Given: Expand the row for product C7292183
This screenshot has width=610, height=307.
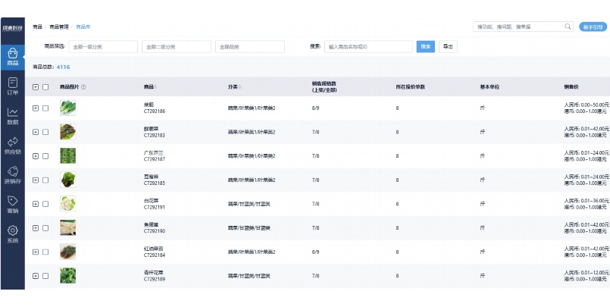Looking at the screenshot, I should [36, 132].
